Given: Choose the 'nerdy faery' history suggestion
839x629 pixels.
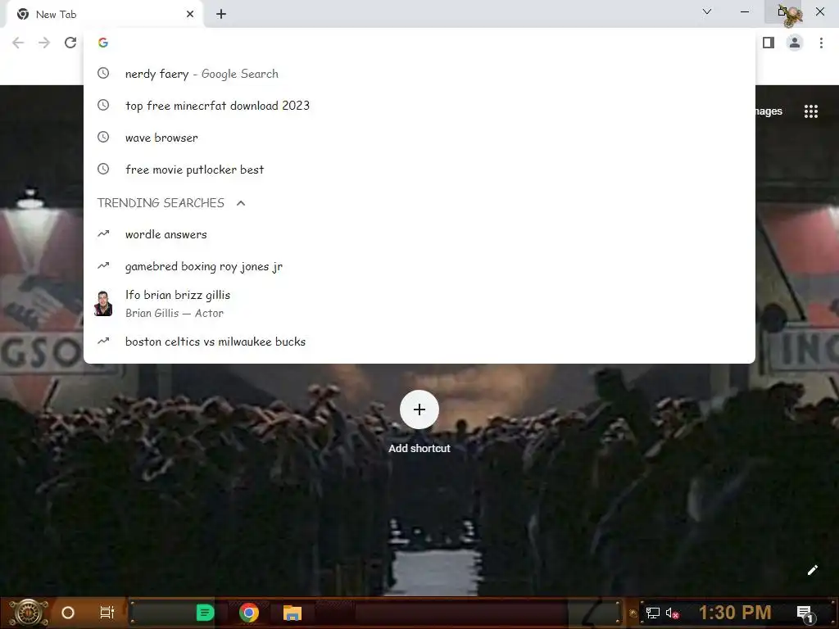Looking at the screenshot, I should [x=419, y=74].
